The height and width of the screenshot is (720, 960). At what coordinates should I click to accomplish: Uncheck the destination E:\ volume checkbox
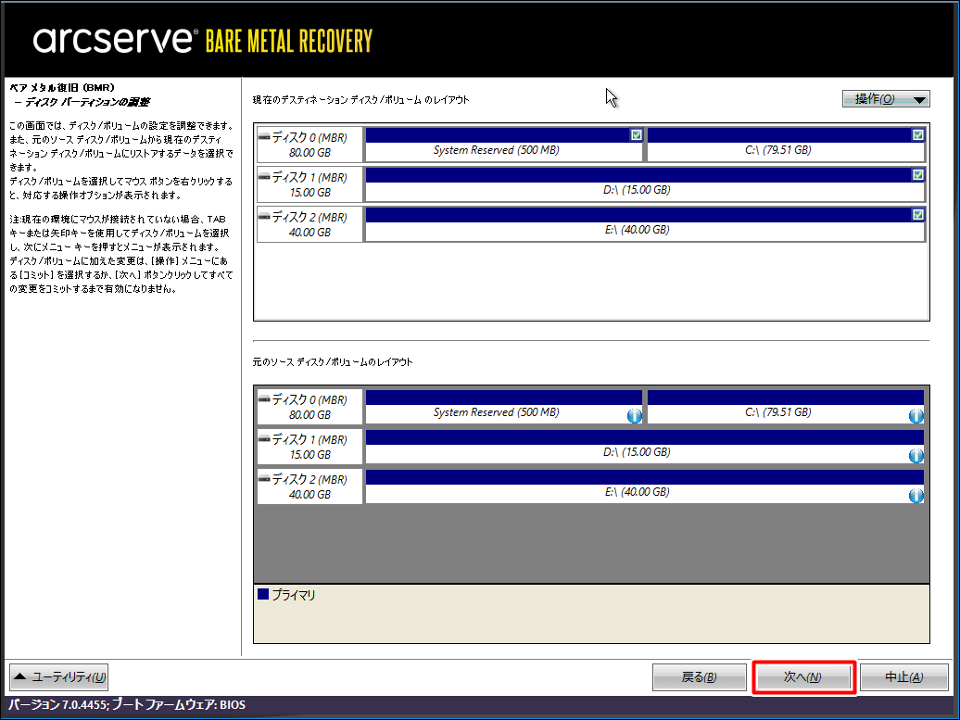pyautogui.click(x=917, y=214)
